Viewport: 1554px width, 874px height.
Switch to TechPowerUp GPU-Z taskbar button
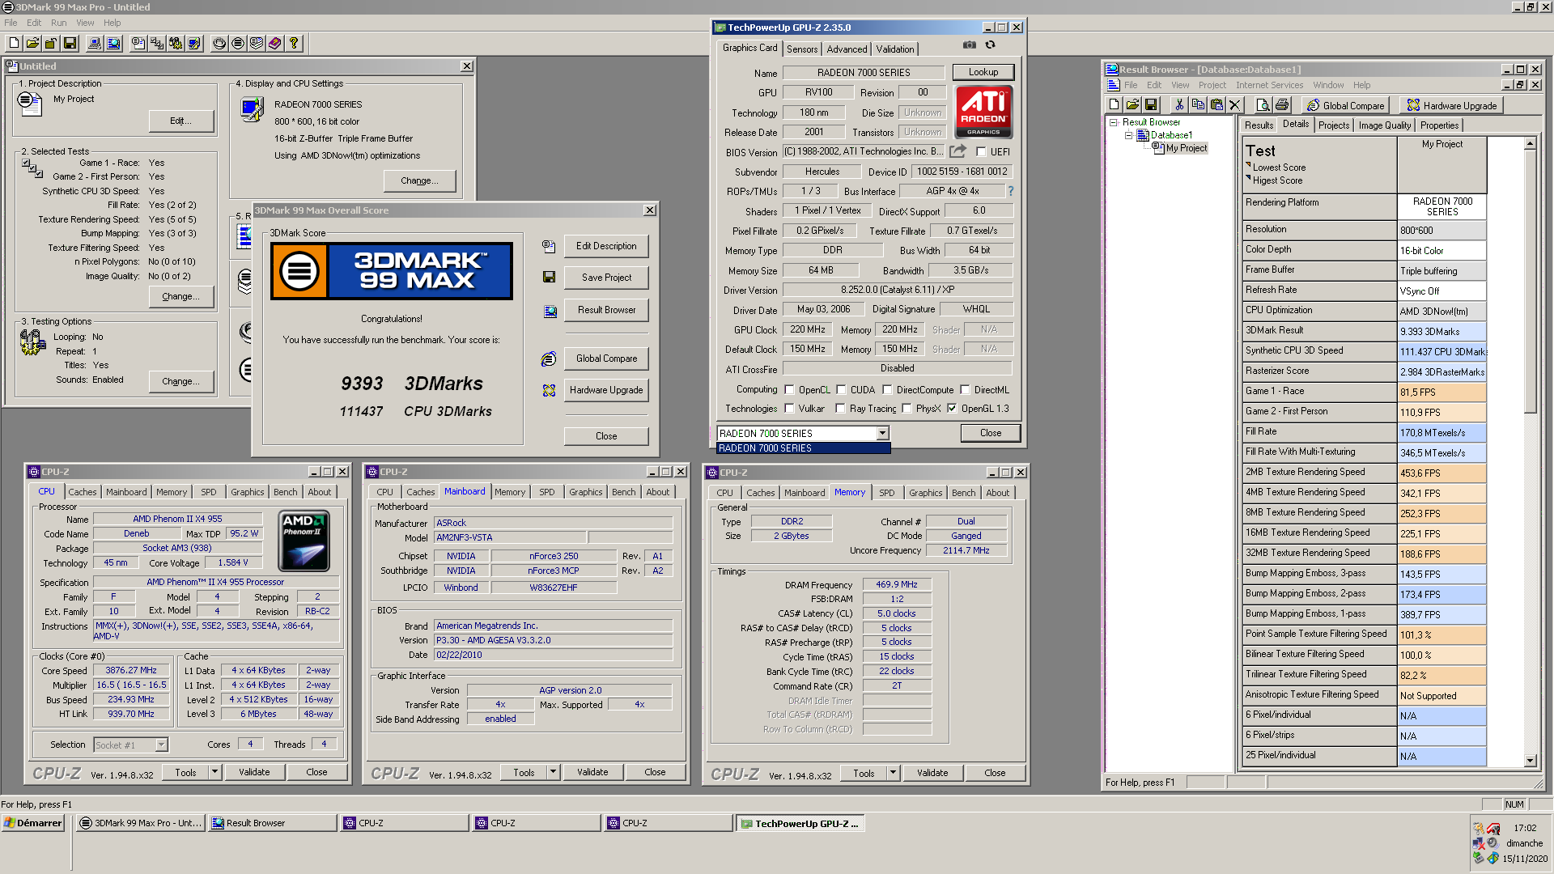coord(800,824)
